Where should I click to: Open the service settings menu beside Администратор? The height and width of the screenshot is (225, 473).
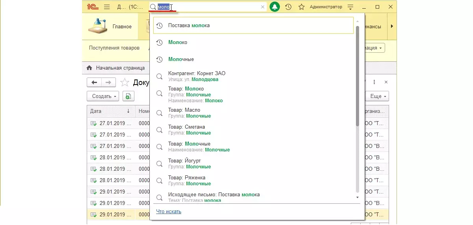pyautogui.click(x=351, y=7)
